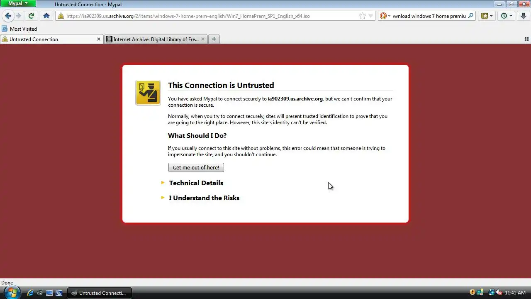Click the This Connection is Untrusted heading

tap(221, 85)
